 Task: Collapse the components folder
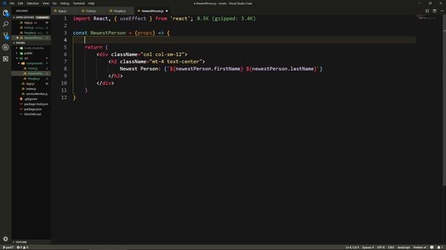click(30, 63)
